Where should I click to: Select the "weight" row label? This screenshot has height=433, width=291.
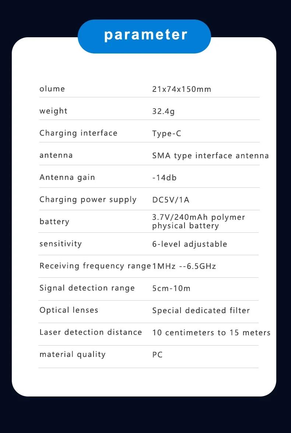[x=53, y=111]
